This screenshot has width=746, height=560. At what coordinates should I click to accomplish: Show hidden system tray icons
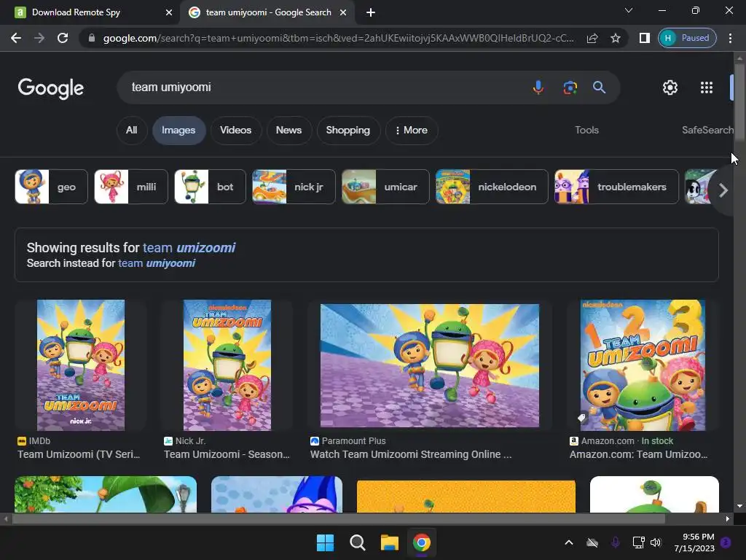coord(568,542)
